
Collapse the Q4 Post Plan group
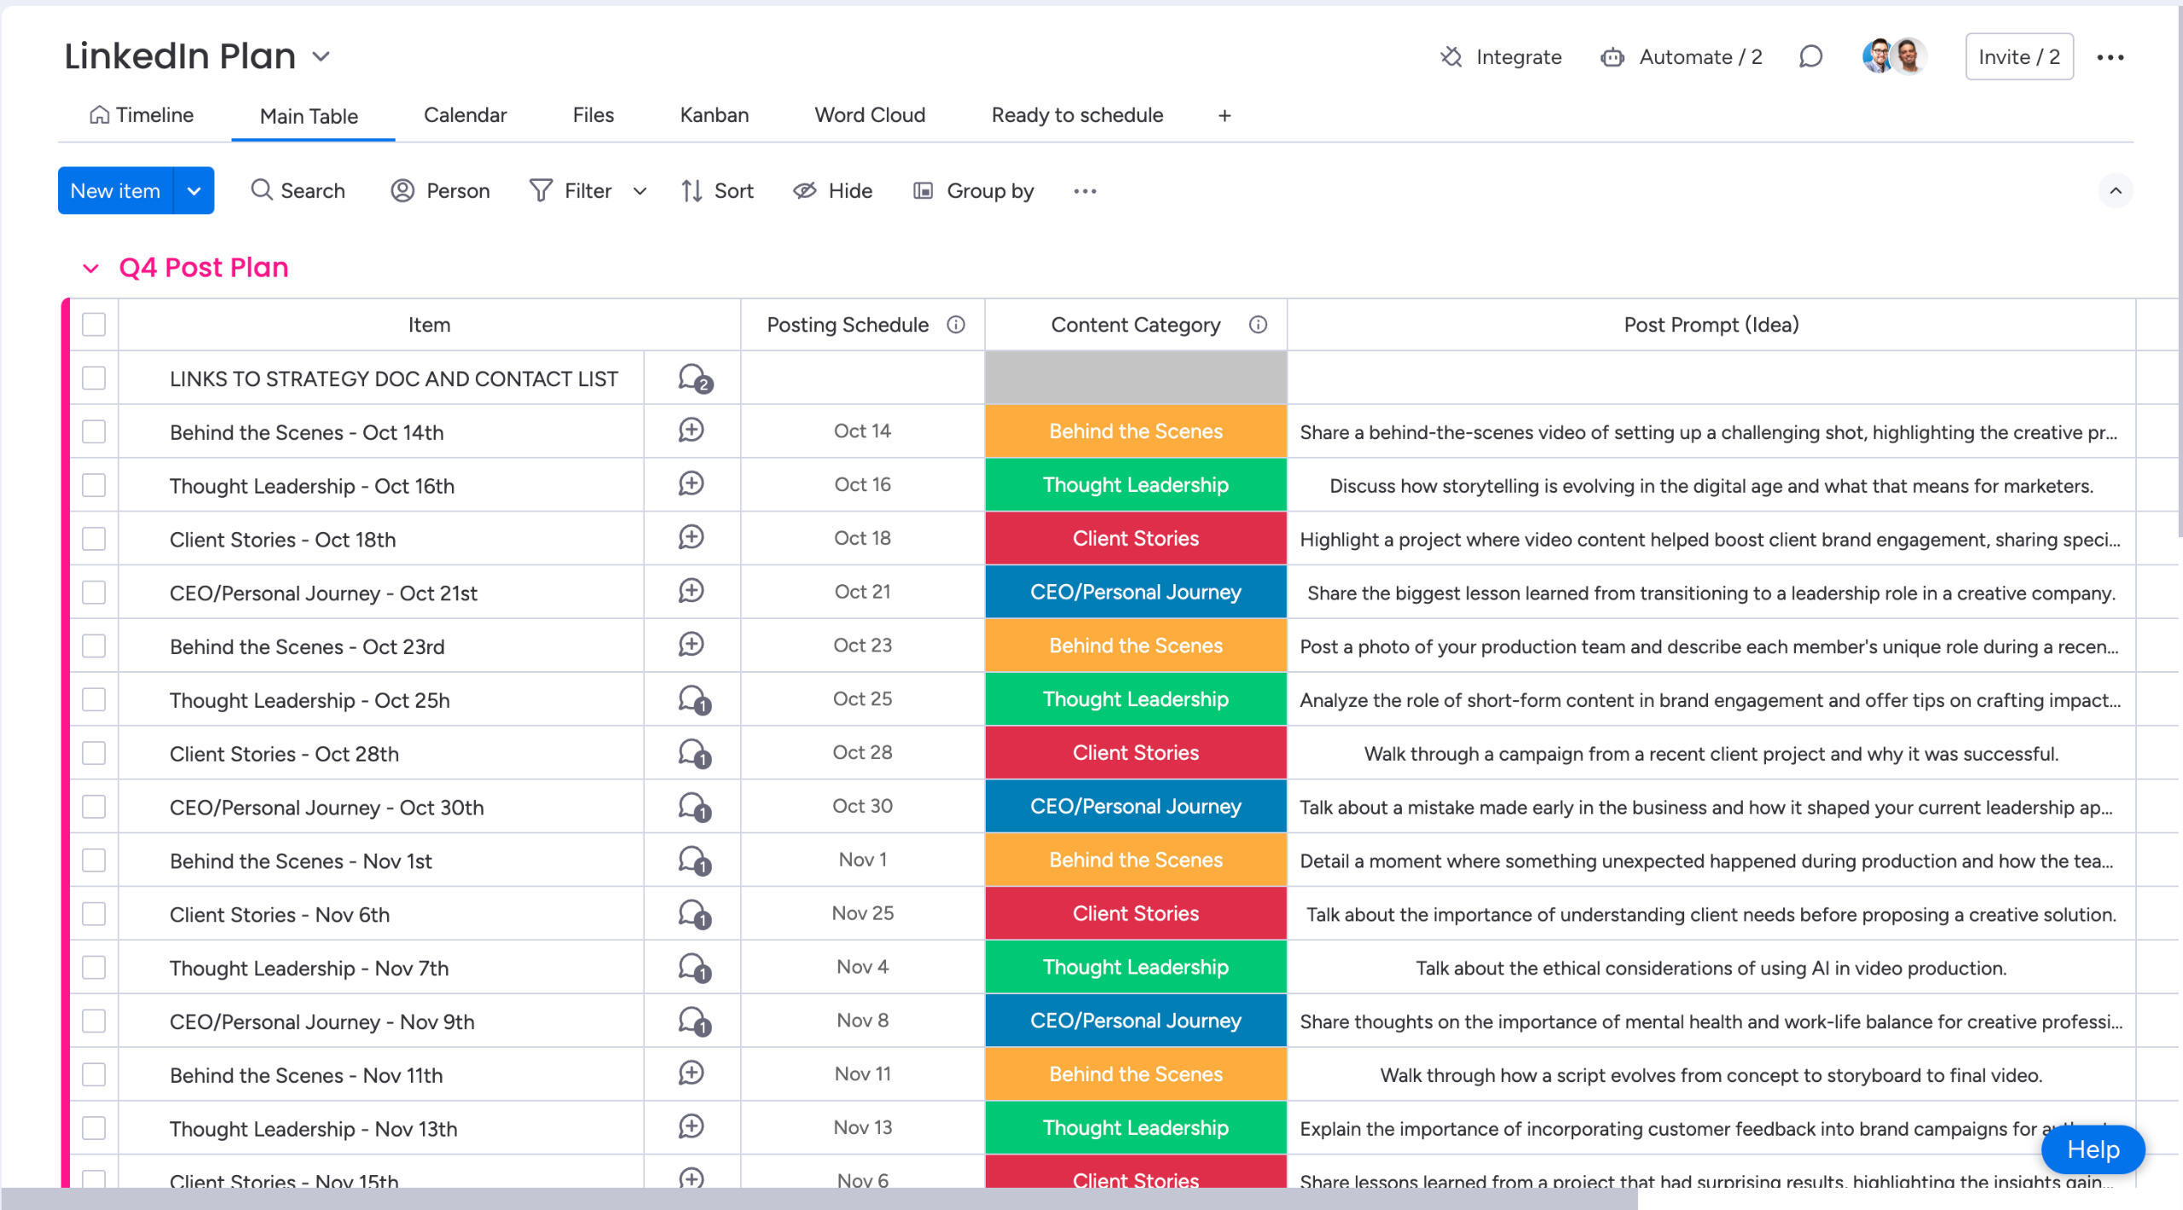click(90, 268)
